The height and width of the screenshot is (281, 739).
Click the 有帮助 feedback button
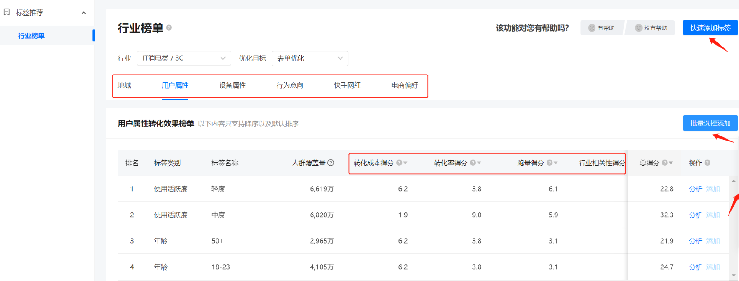[x=602, y=28]
